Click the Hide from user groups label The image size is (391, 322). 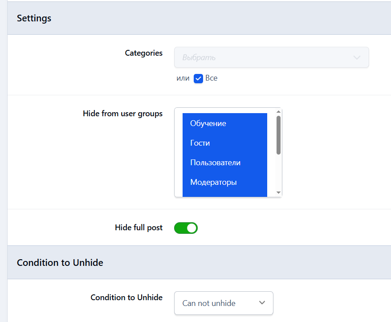[122, 114]
